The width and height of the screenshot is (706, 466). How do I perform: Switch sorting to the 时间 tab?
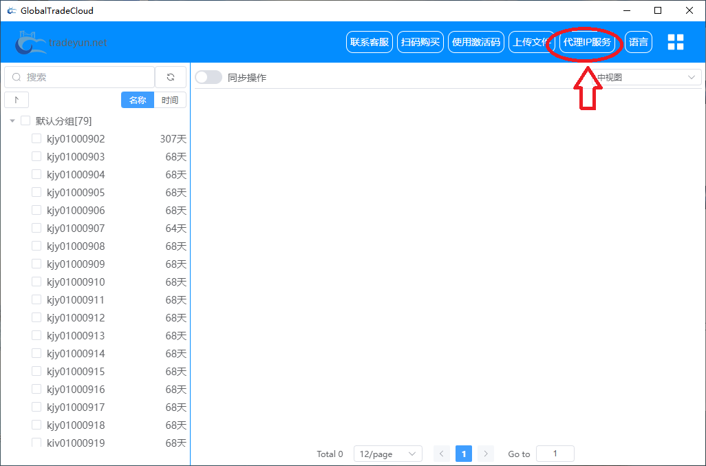pos(170,100)
